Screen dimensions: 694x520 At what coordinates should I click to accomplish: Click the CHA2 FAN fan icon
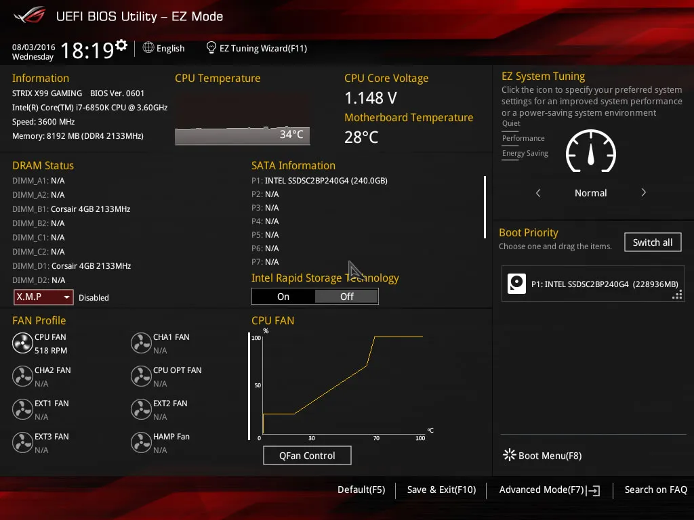coord(22,376)
